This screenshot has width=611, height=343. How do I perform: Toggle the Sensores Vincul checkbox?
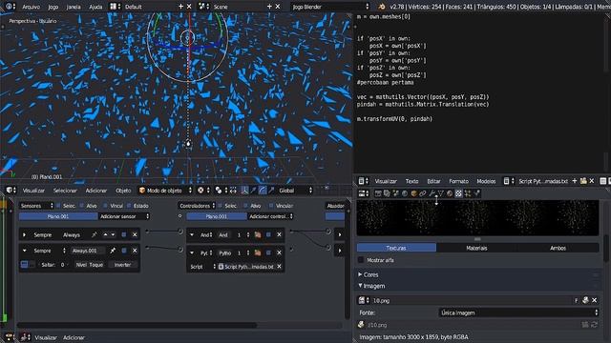(x=105, y=206)
